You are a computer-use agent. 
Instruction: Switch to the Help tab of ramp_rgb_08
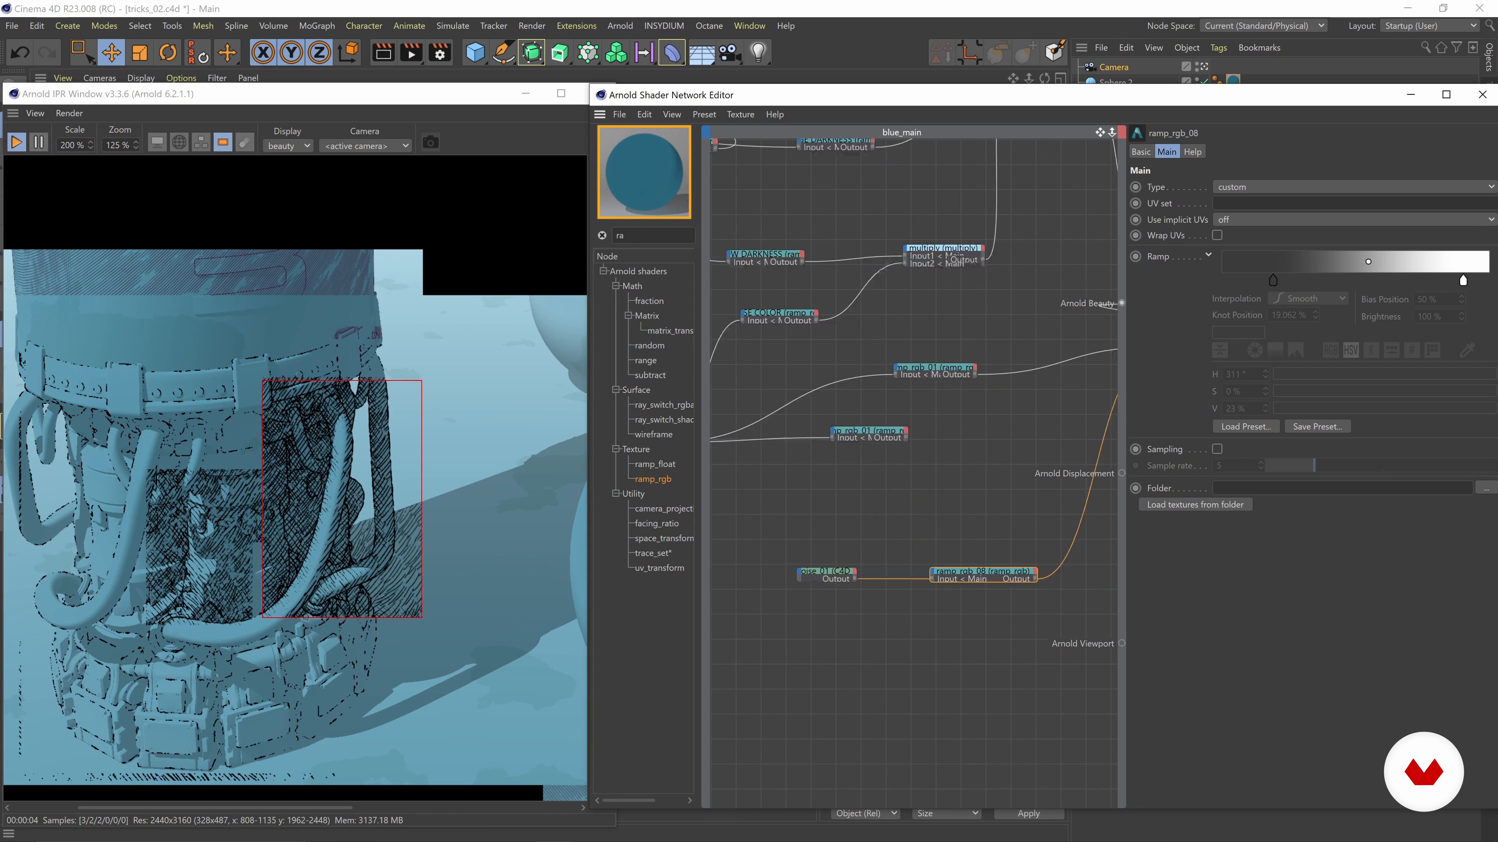coord(1193,152)
